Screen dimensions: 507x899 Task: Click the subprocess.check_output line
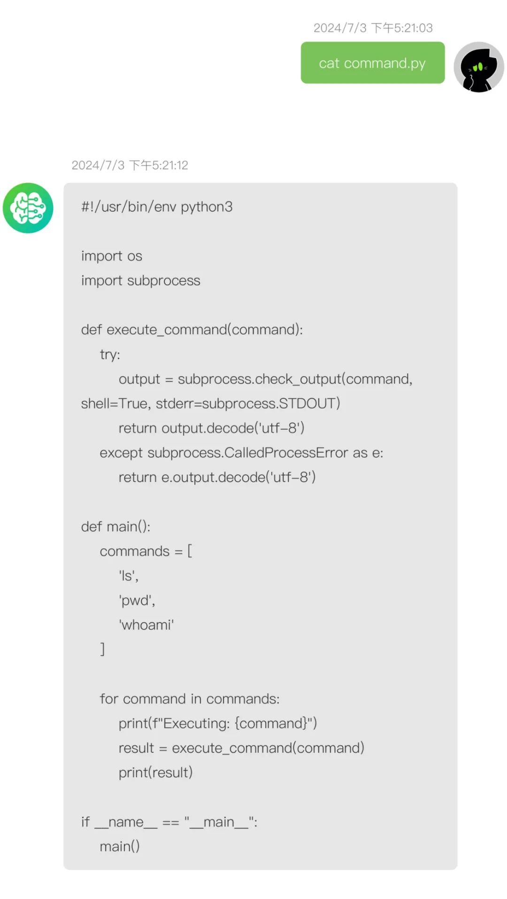pyautogui.click(x=266, y=379)
